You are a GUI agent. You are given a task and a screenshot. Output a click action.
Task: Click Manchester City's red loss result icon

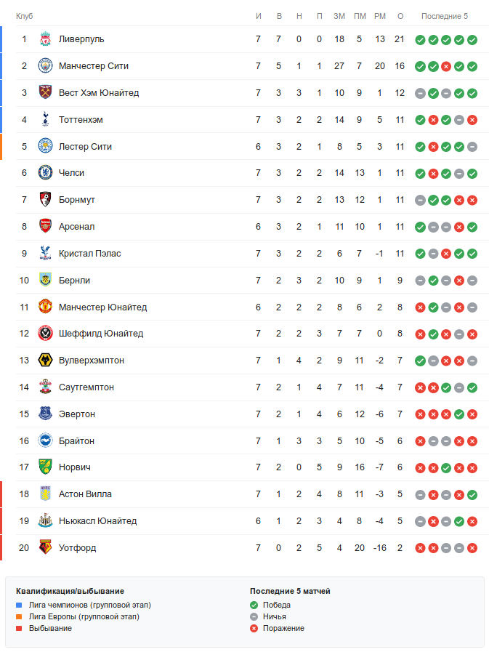(446, 66)
